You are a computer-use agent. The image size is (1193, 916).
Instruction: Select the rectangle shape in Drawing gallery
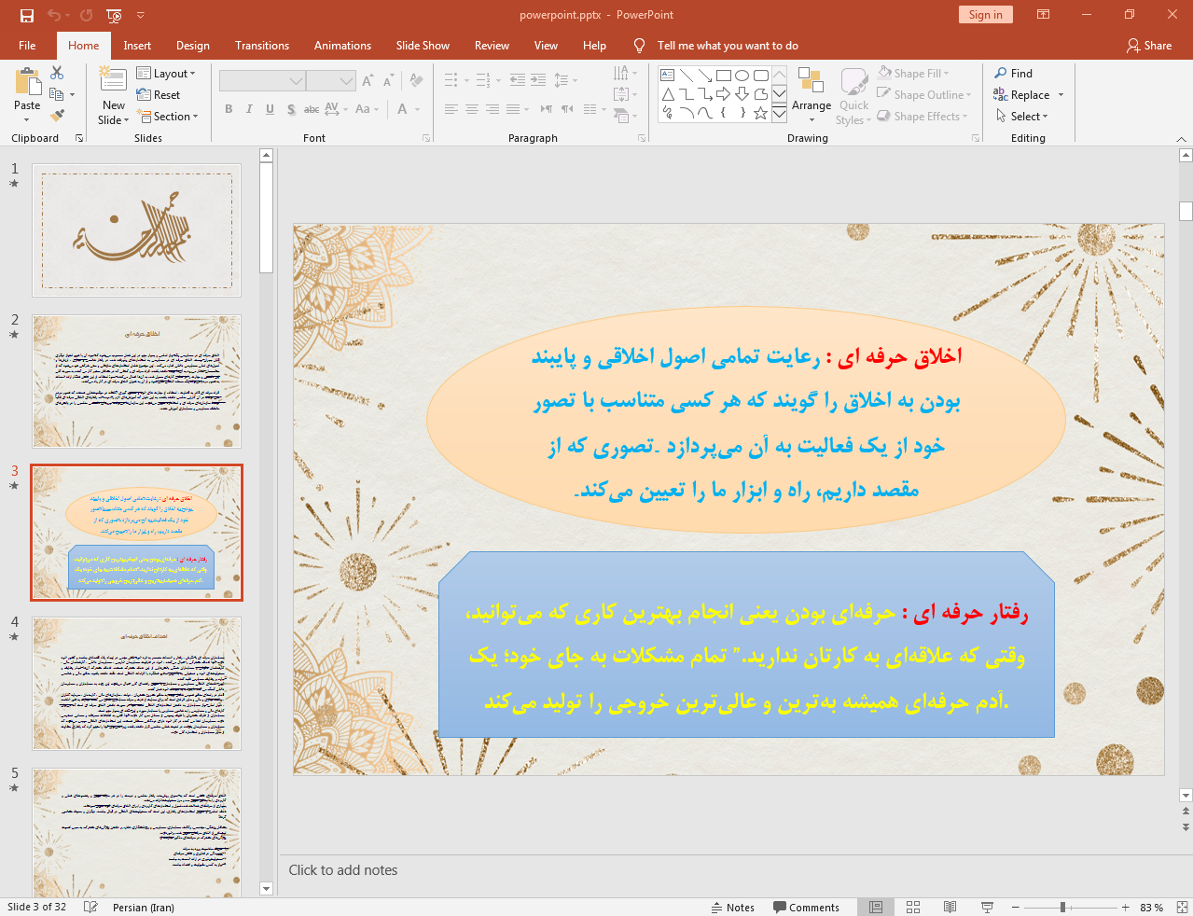724,76
